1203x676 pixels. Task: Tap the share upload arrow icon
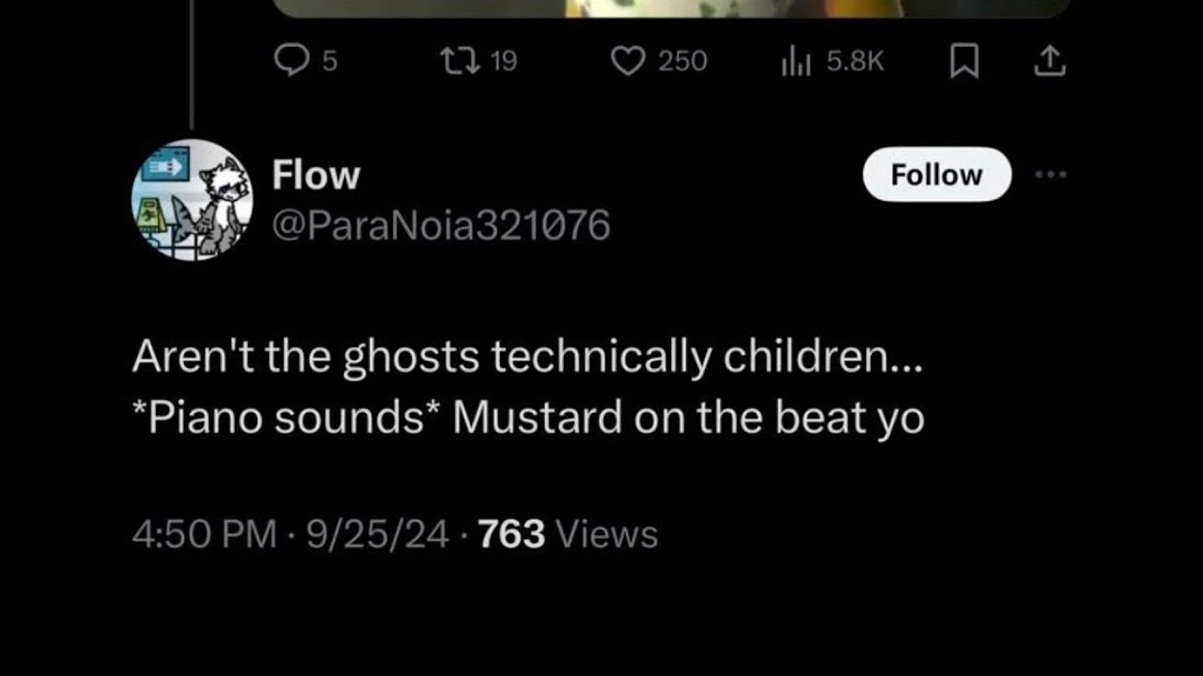point(1050,62)
